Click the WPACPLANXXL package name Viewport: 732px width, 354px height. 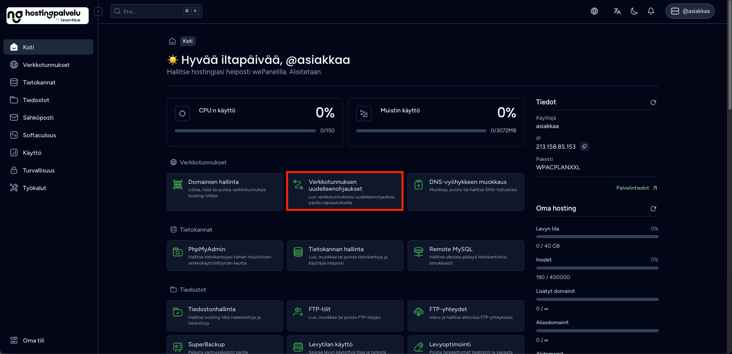coord(558,167)
